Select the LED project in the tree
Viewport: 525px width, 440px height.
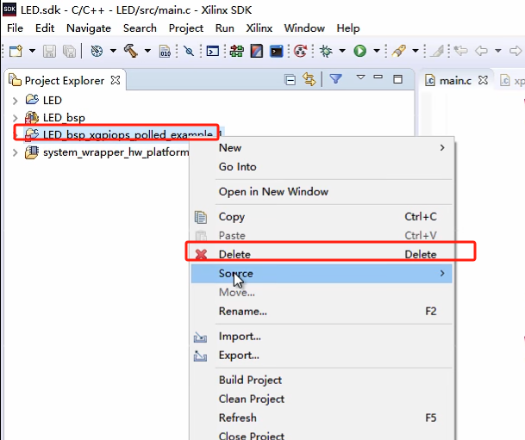pyautogui.click(x=53, y=100)
